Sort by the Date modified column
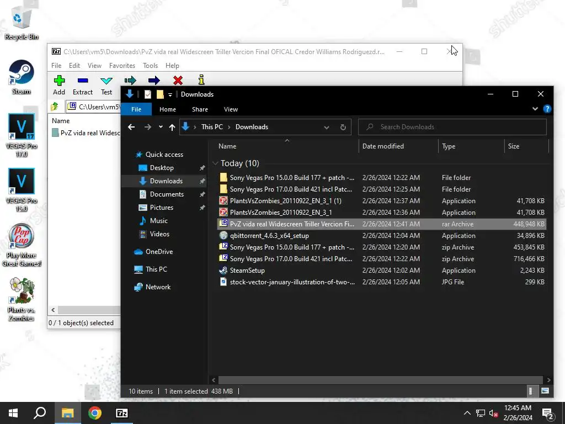565x424 pixels. 398,146
